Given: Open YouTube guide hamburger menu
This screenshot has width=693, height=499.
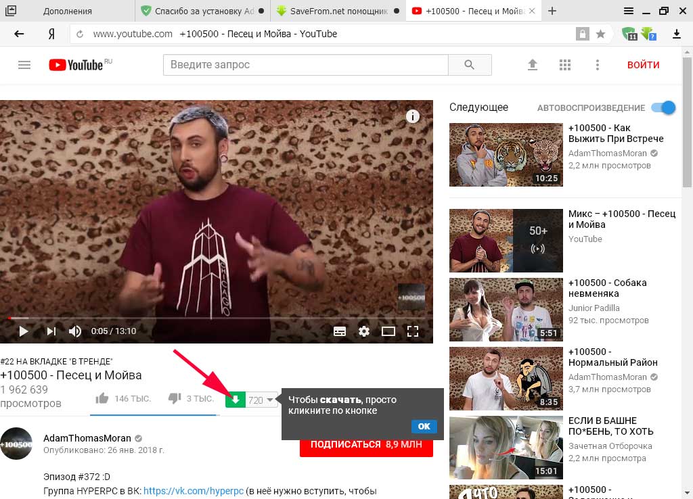Looking at the screenshot, I should [24, 65].
